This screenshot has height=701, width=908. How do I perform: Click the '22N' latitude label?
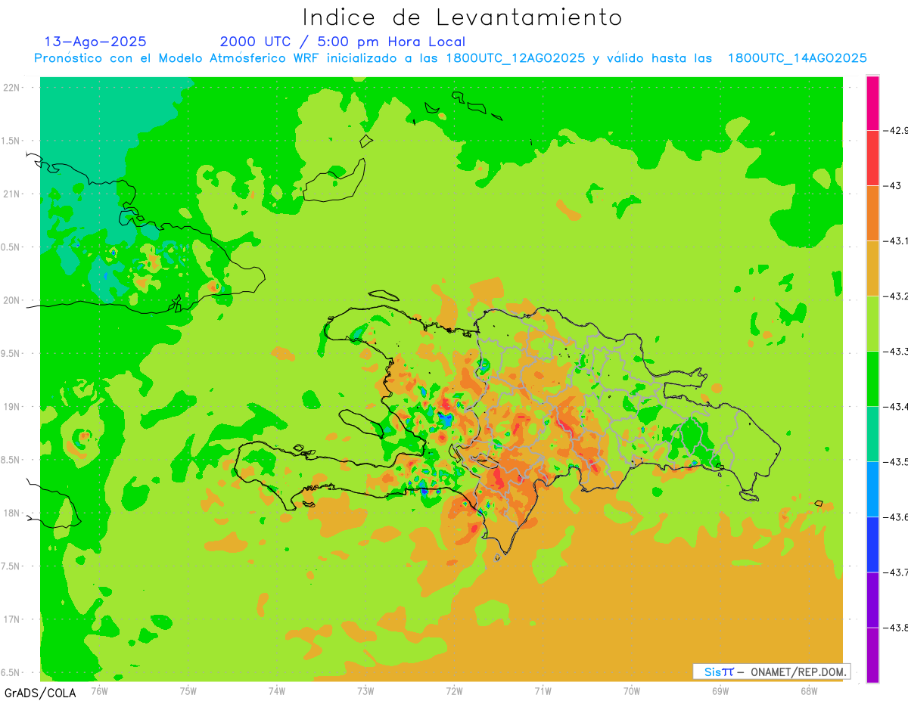point(12,88)
